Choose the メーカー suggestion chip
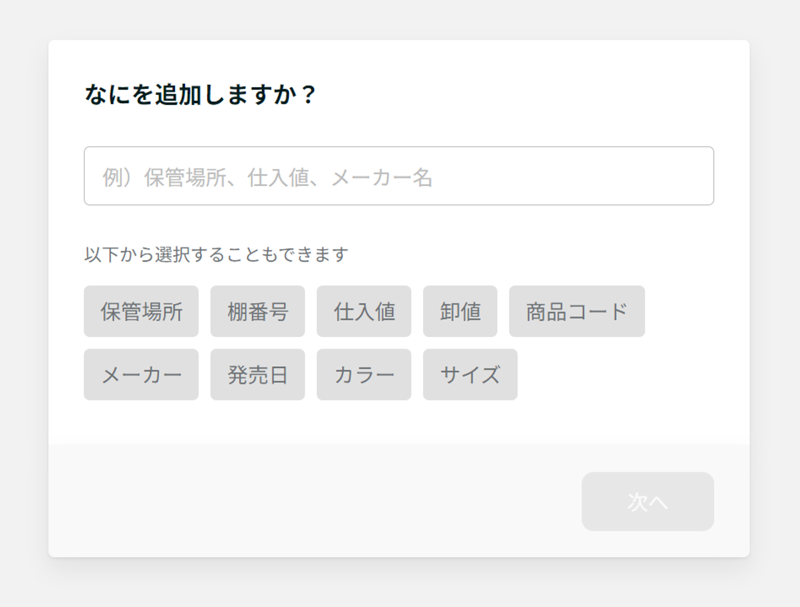 141,375
